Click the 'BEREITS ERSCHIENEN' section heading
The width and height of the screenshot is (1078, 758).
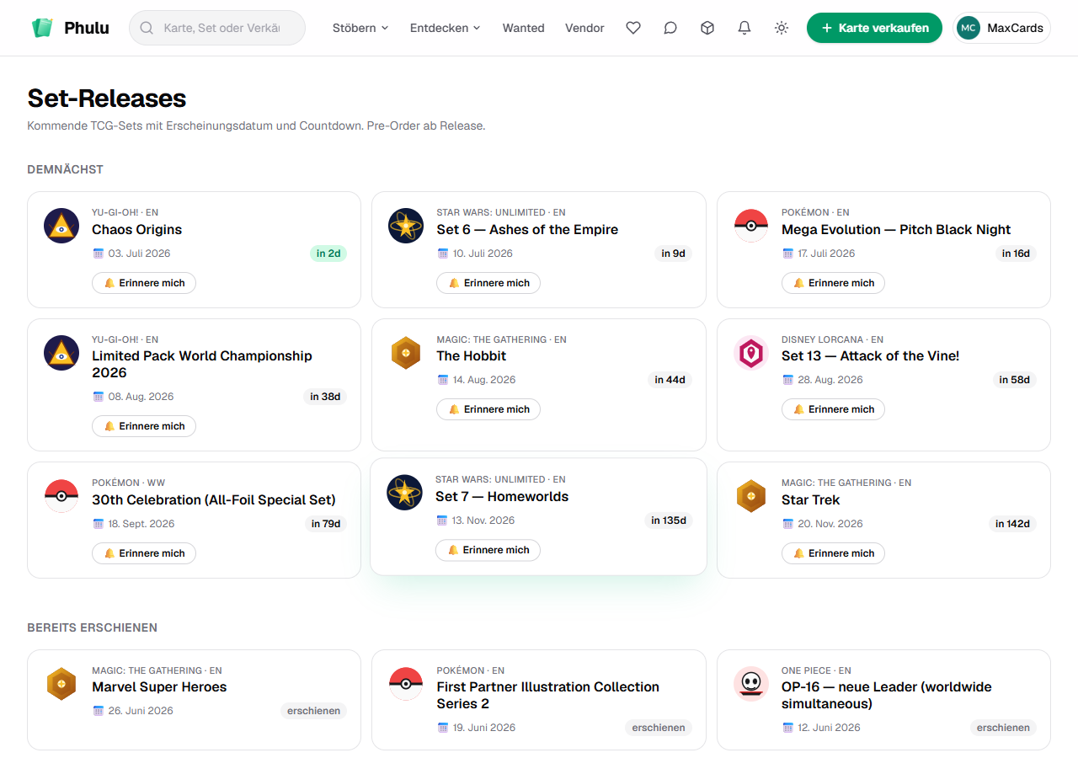pyautogui.click(x=93, y=627)
